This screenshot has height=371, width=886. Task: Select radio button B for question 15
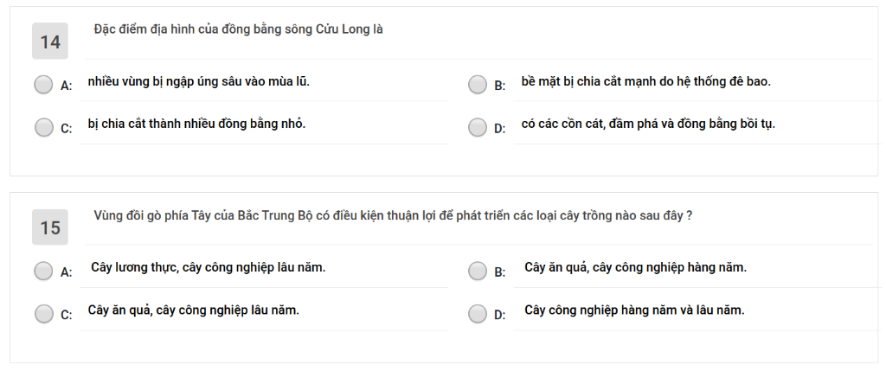(478, 271)
